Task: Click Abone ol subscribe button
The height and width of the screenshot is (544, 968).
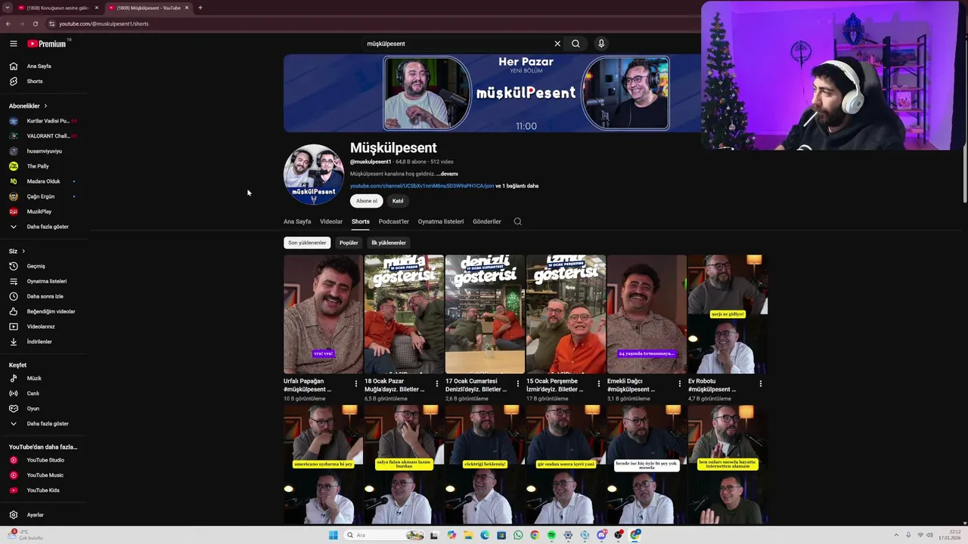Action: [367, 201]
